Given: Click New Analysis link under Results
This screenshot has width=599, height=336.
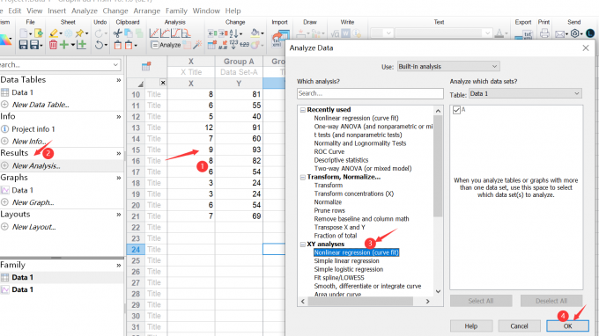Looking at the screenshot, I should (x=36, y=166).
